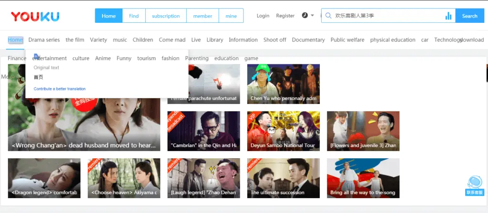Image resolution: width=488 pixels, height=213 pixels.
Task: Click the Login link
Action: 263,16
